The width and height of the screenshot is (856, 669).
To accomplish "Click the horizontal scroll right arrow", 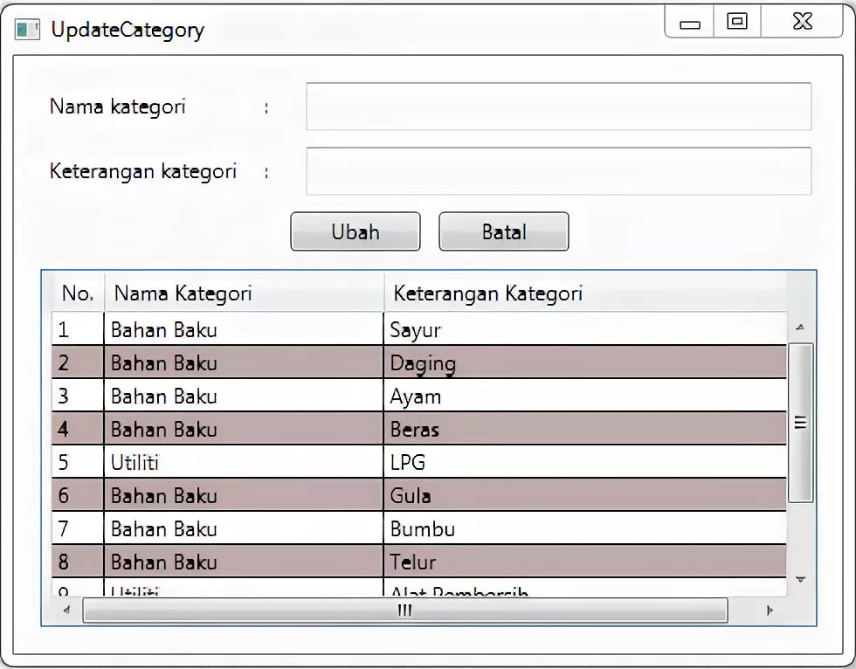I will tap(770, 610).
